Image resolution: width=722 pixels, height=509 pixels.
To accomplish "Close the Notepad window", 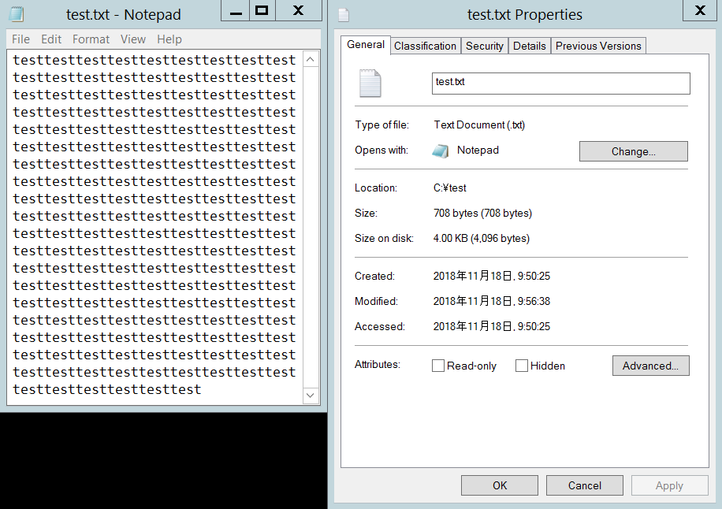I will point(299,10).
